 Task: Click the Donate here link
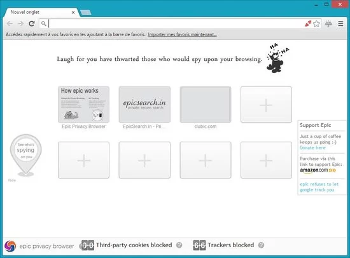(x=312, y=148)
